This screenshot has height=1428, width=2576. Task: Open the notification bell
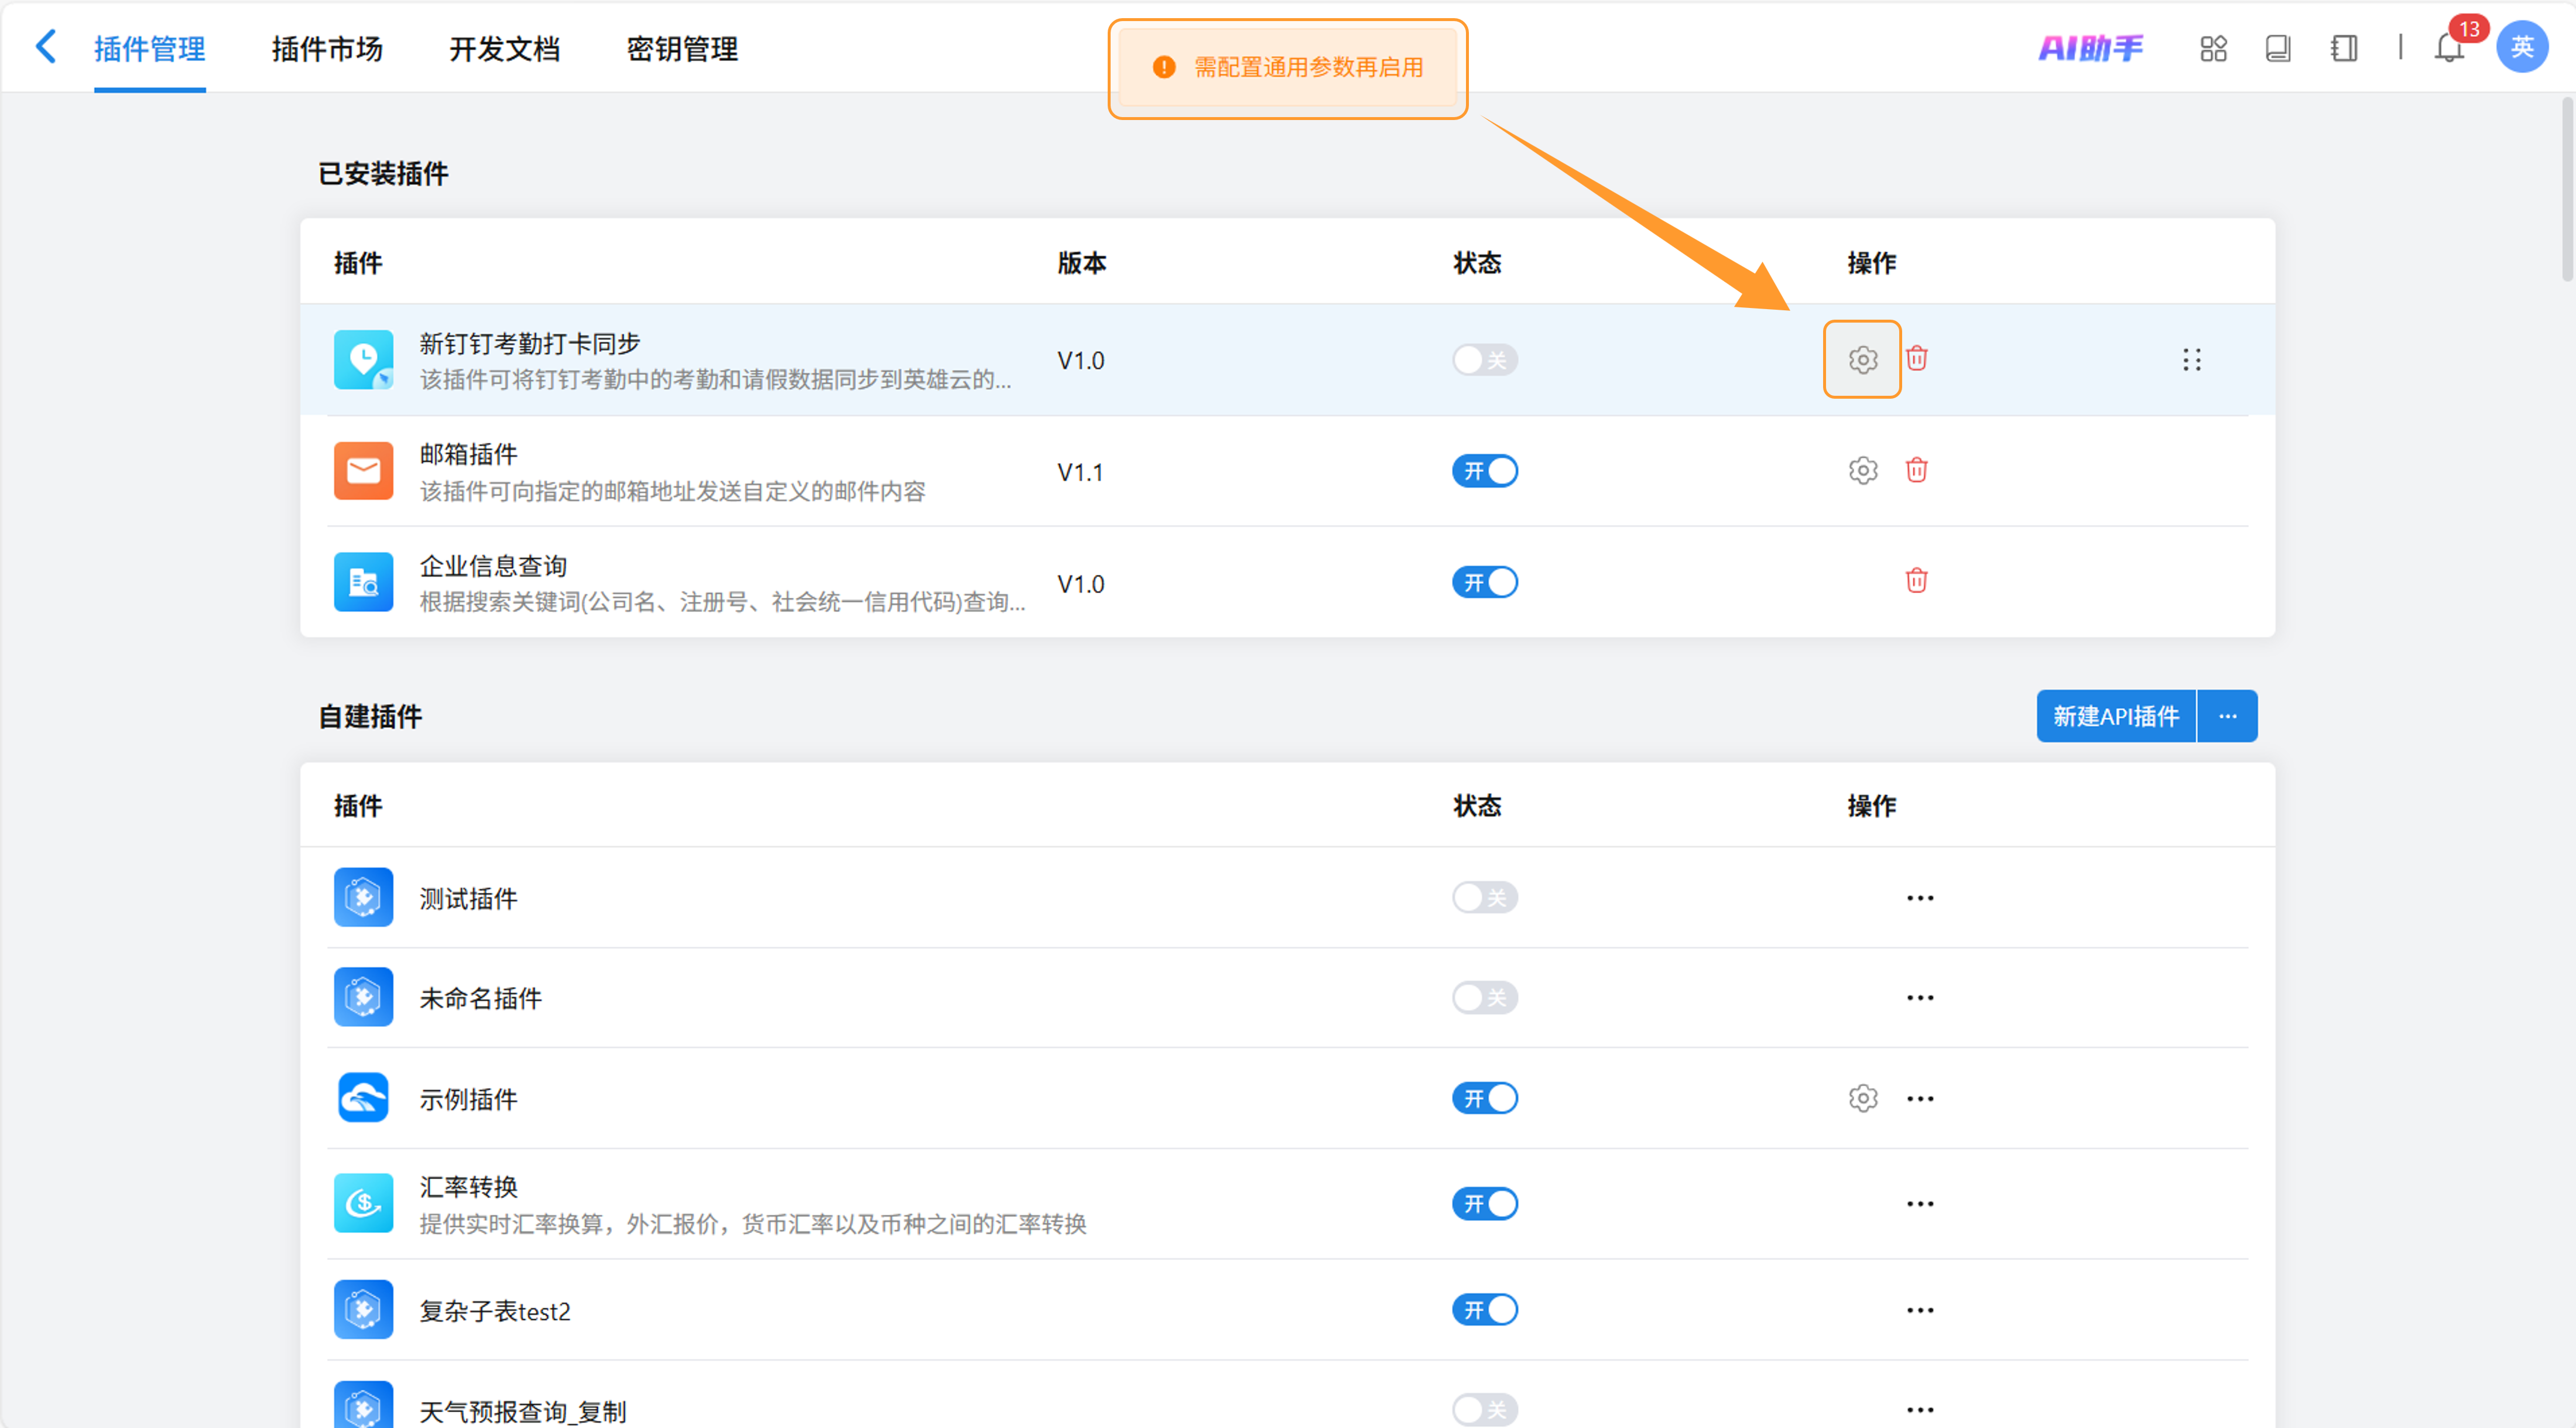pyautogui.click(x=2448, y=48)
